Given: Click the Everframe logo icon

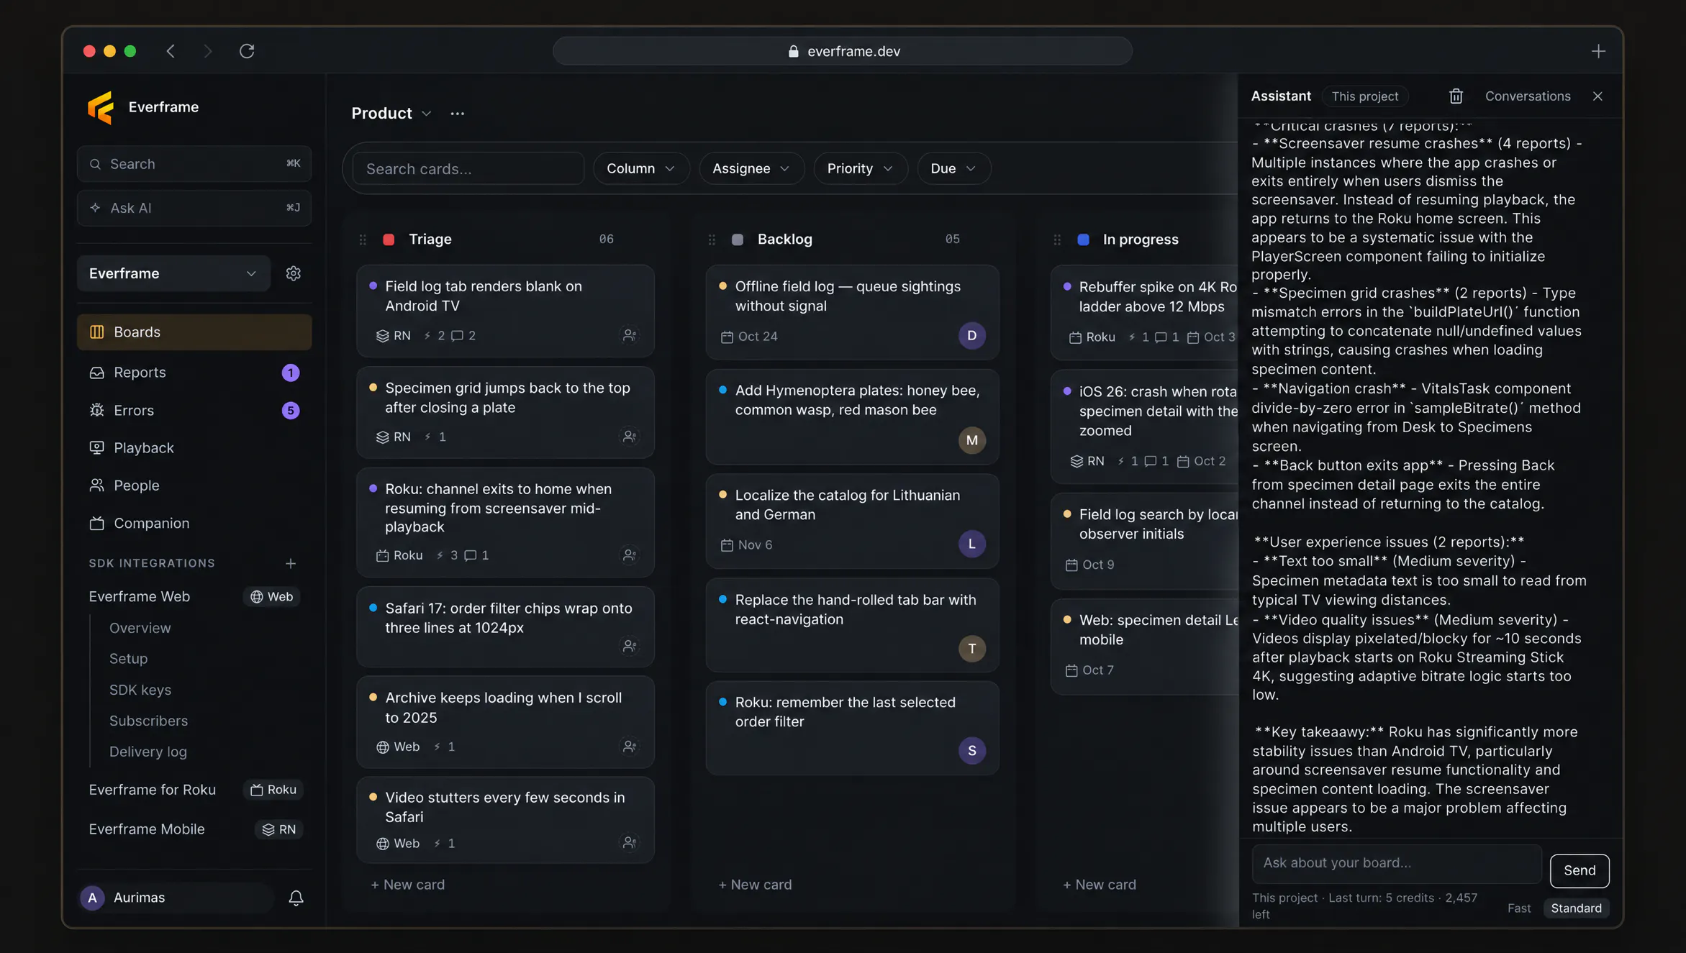Looking at the screenshot, I should tap(101, 107).
